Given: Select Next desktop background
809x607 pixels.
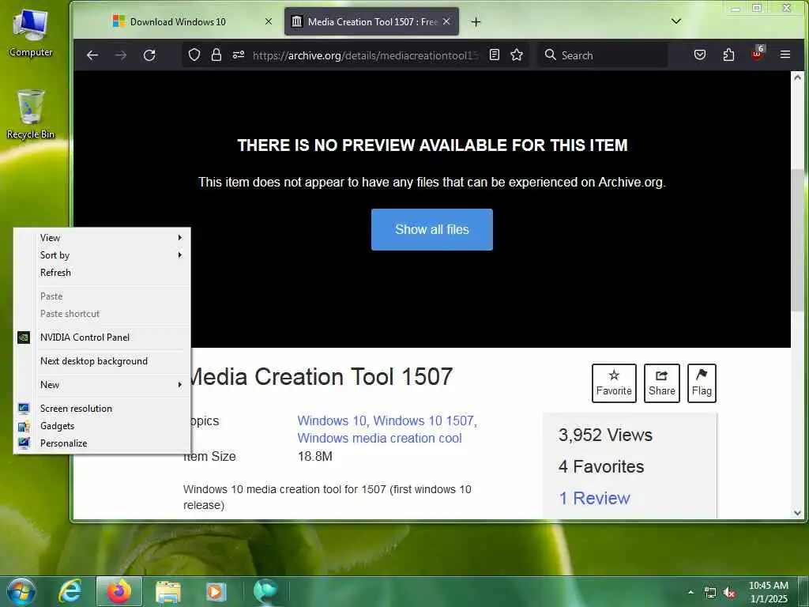Looking at the screenshot, I should [102, 360].
